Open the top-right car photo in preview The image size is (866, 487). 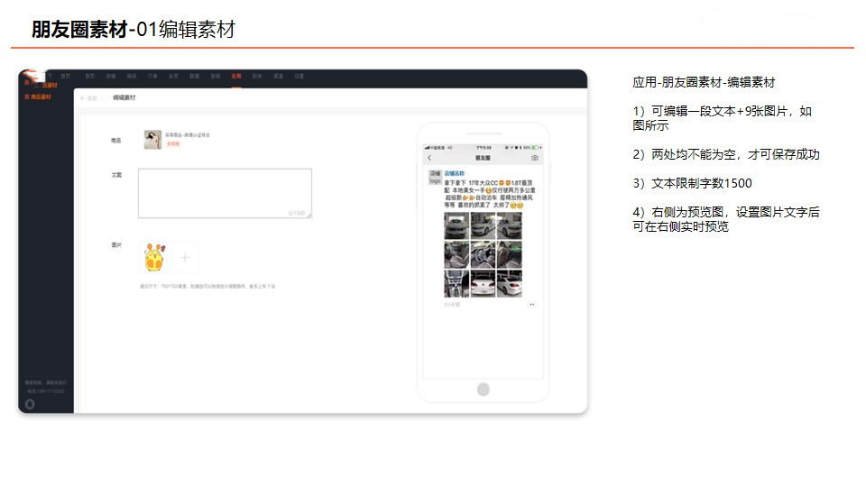[509, 225]
